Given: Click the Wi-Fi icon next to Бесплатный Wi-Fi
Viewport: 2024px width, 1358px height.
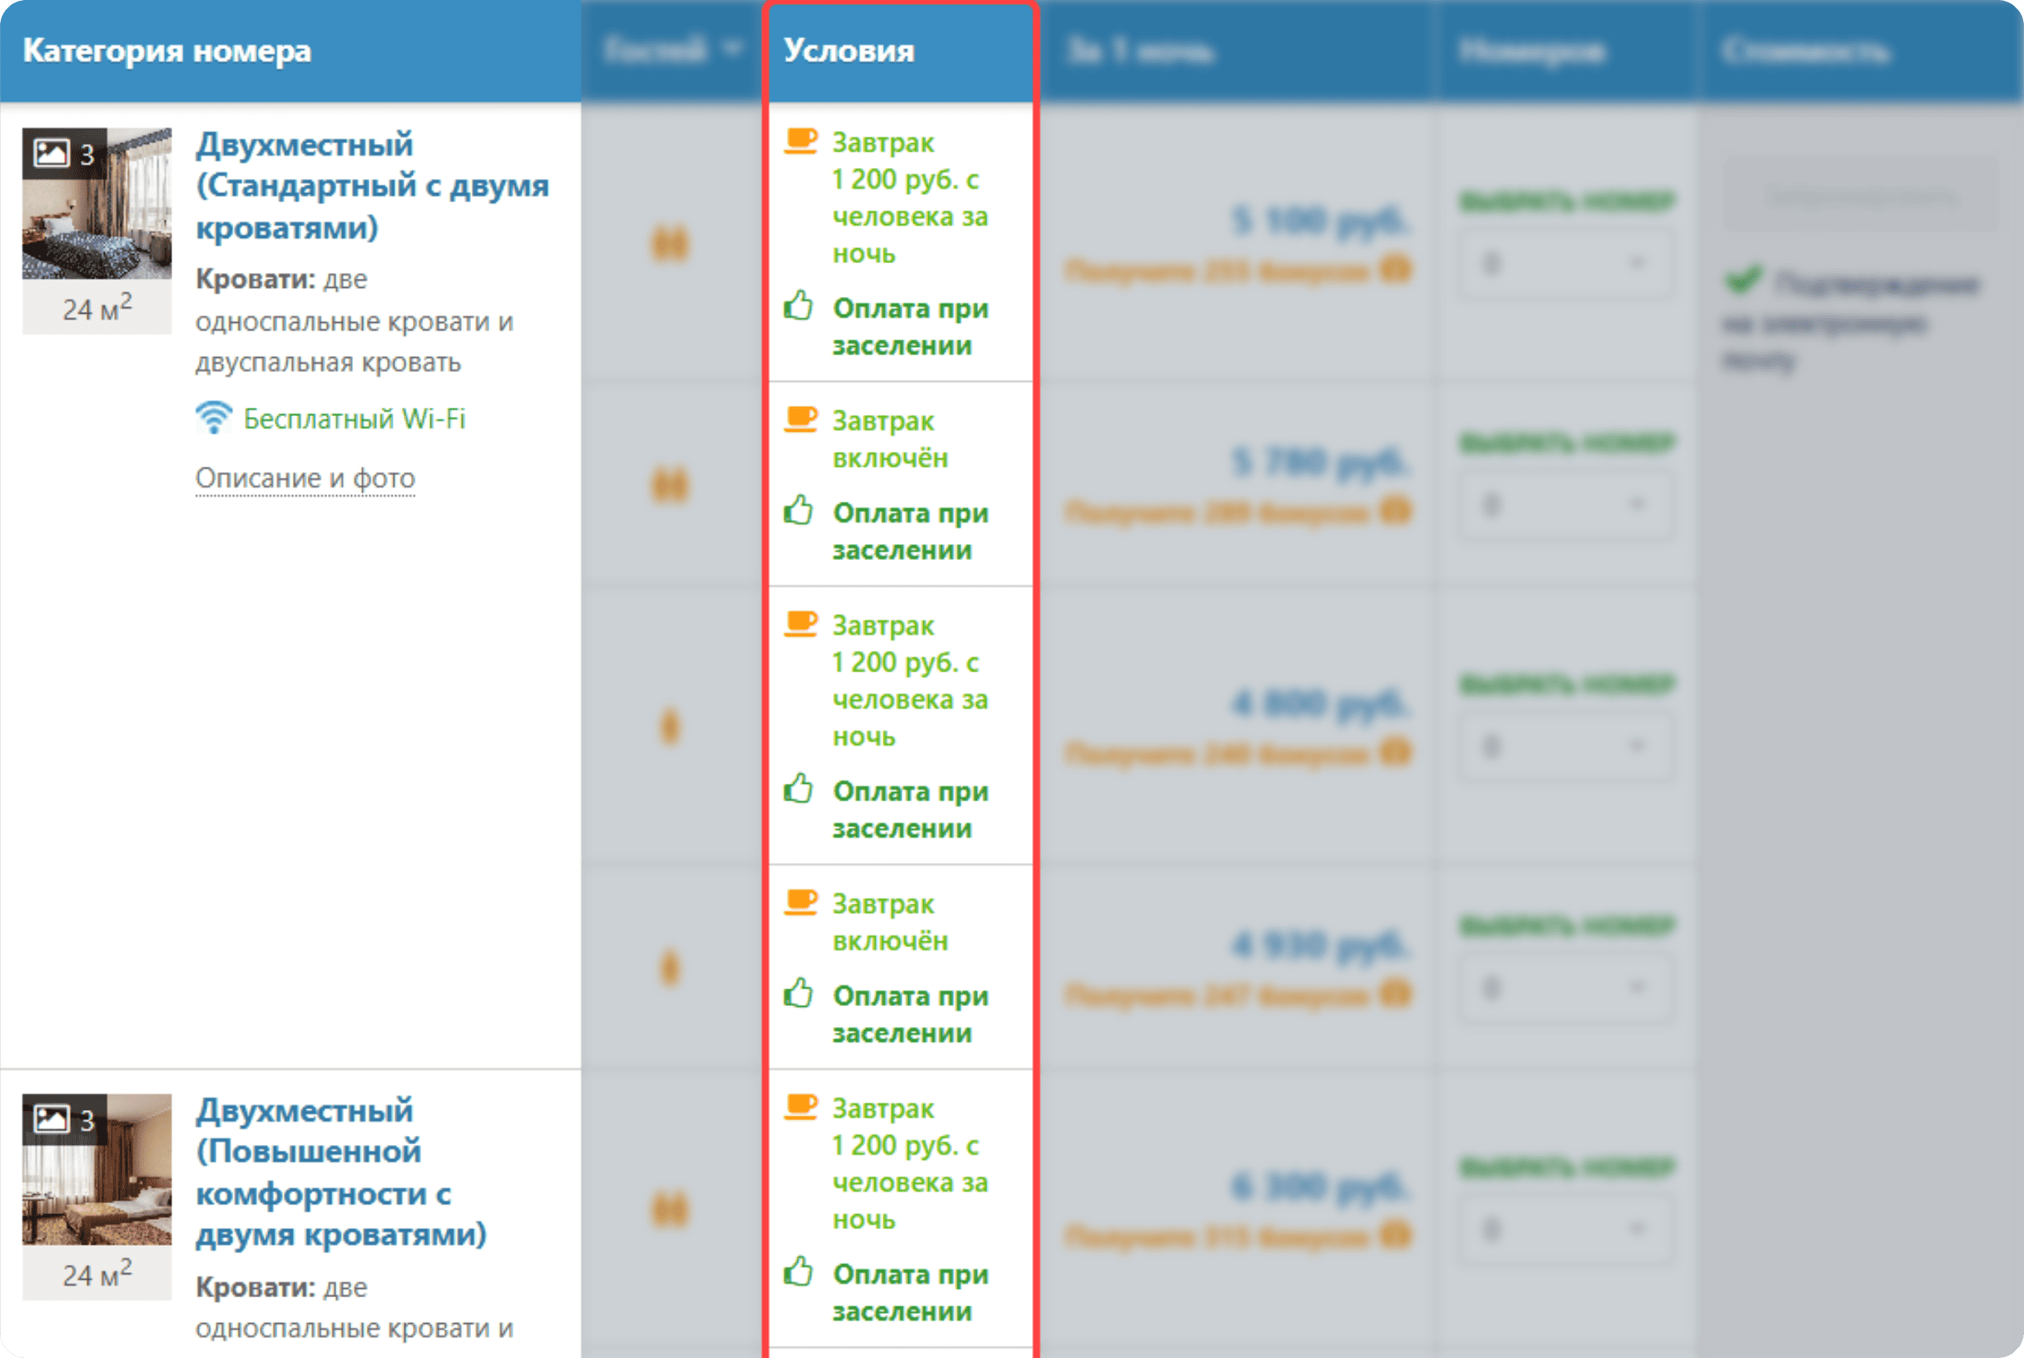Looking at the screenshot, I should coord(213,418).
